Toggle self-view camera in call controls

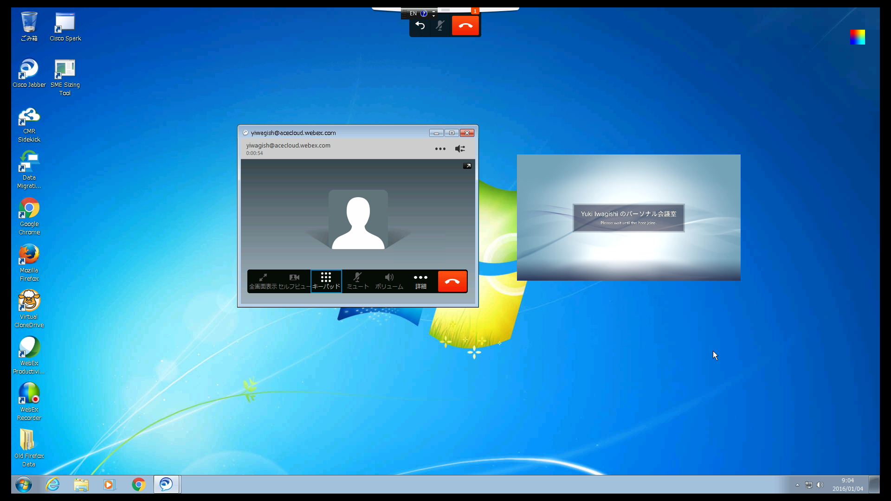tap(294, 281)
